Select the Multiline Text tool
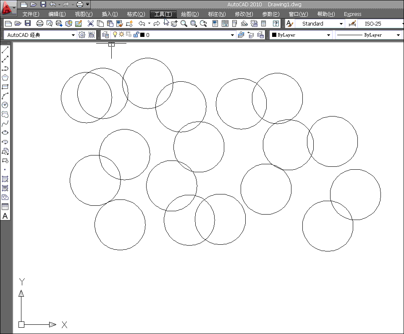This screenshot has width=404, height=334. 5,216
